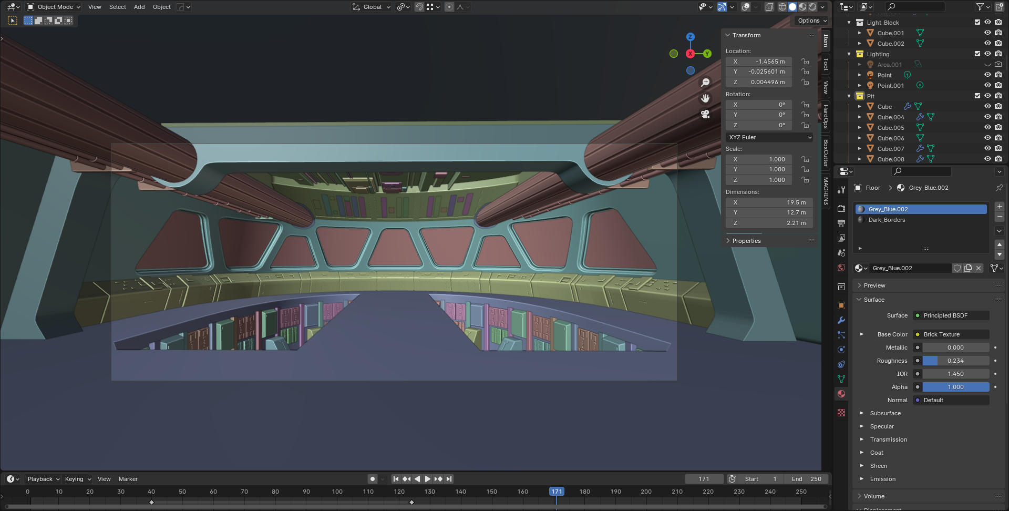Click the zoom magnifier viewport gizmo
The height and width of the screenshot is (511, 1009).
coord(705,83)
